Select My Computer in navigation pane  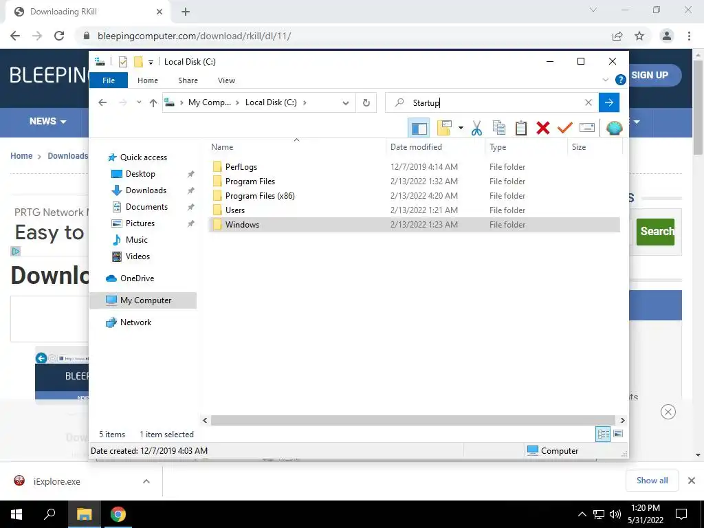click(x=143, y=300)
